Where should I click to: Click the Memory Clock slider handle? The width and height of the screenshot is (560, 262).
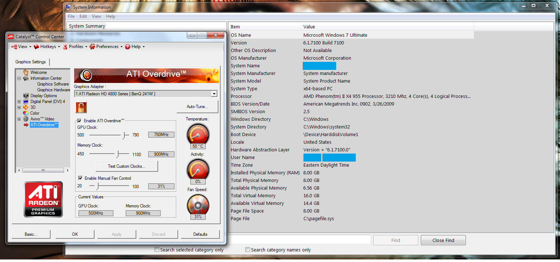point(117,154)
